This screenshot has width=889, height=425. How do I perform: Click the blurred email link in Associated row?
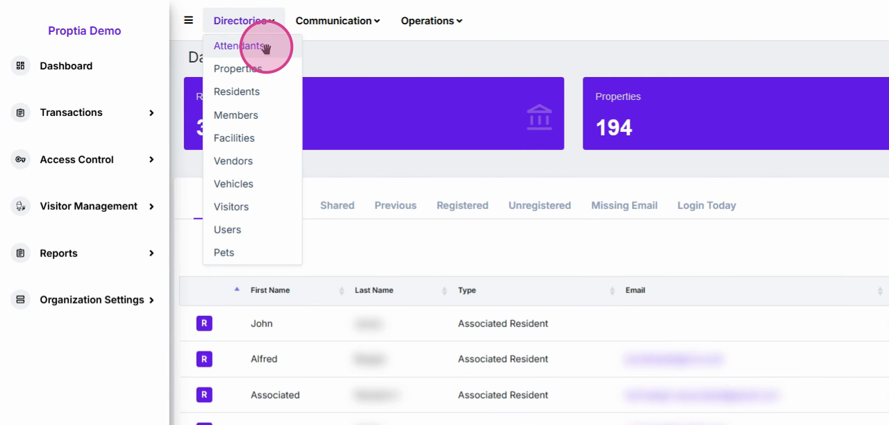click(701, 395)
